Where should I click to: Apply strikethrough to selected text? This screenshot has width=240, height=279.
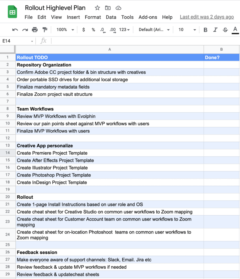[225, 30]
